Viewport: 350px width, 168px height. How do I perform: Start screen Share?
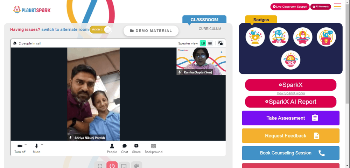pyautogui.click(x=136, y=148)
